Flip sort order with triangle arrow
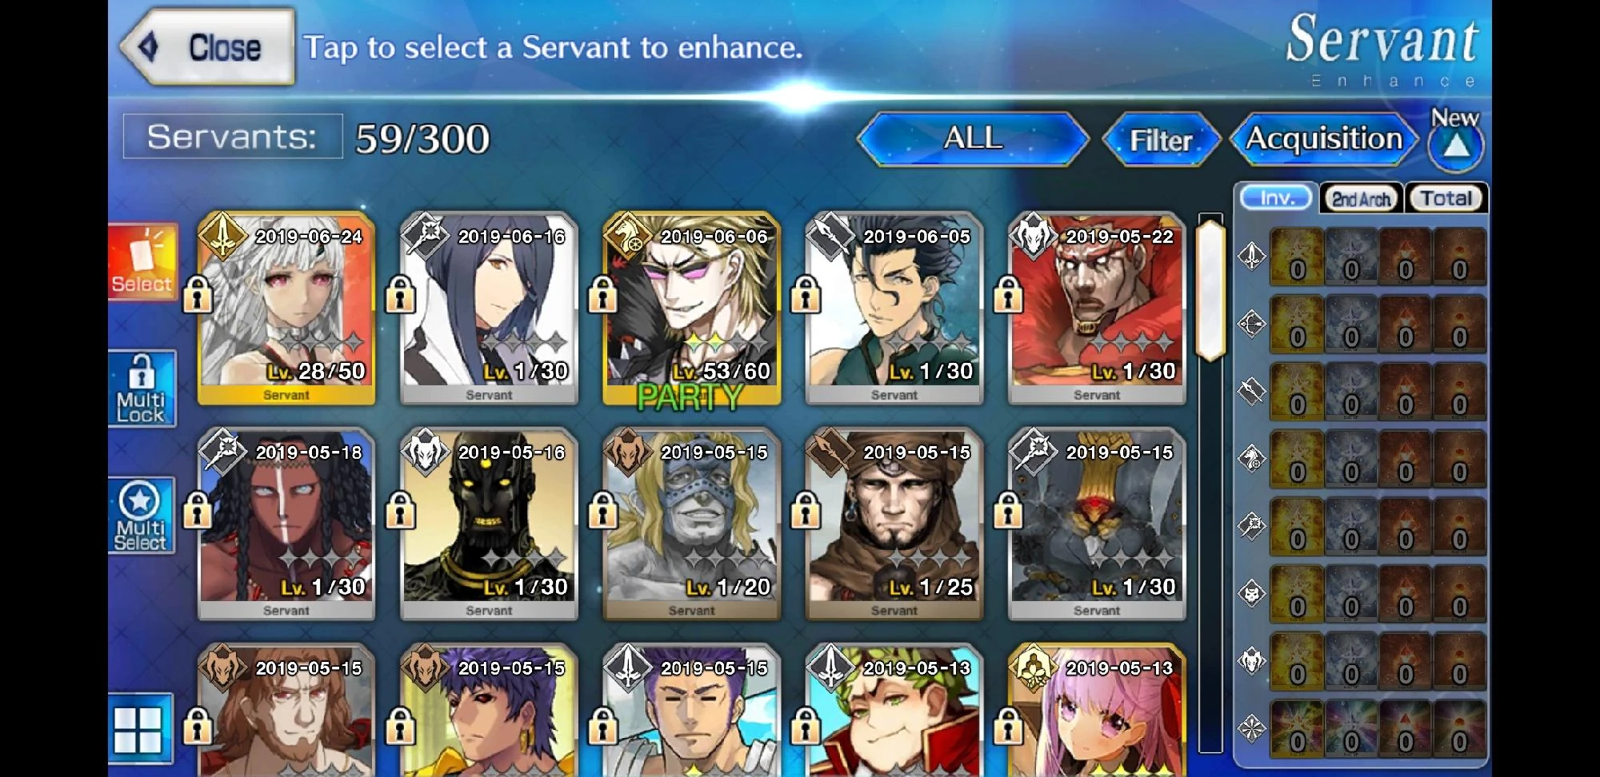This screenshot has width=1600, height=777. click(x=1455, y=145)
